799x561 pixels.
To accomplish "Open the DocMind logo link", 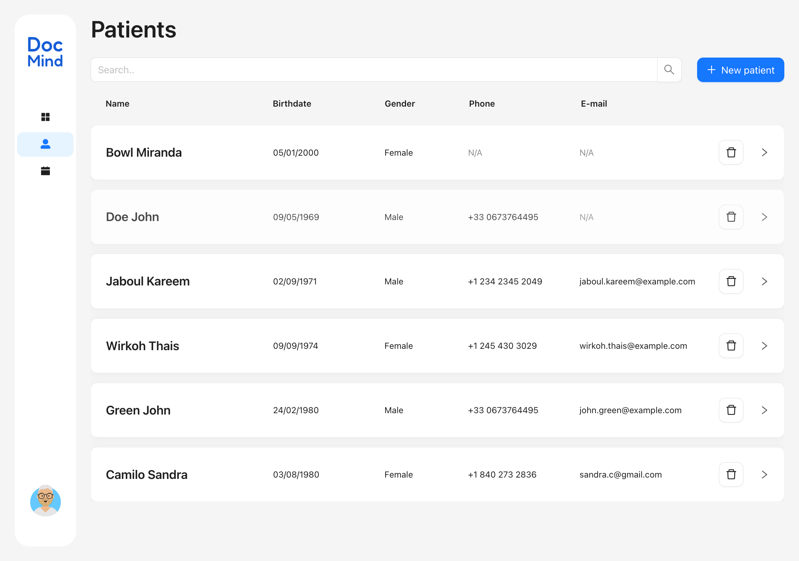I will 45,52.
